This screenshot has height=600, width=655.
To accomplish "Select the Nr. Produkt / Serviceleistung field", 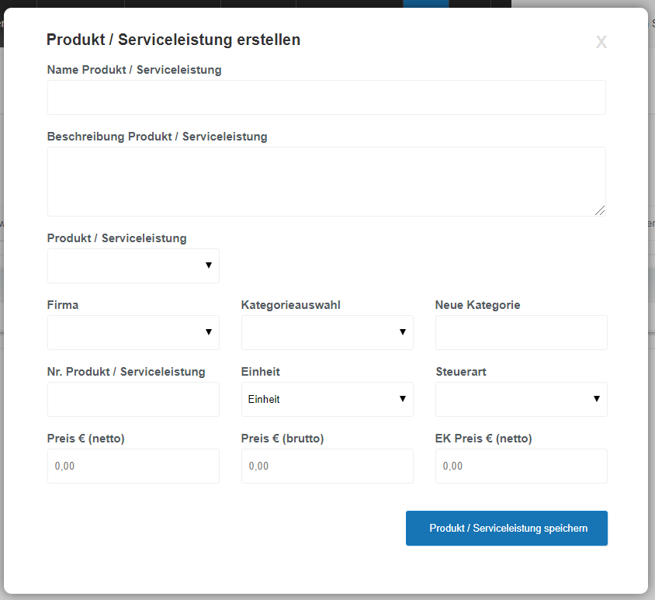I will tap(133, 400).
